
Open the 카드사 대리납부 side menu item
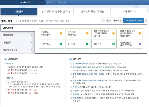click(17, 50)
